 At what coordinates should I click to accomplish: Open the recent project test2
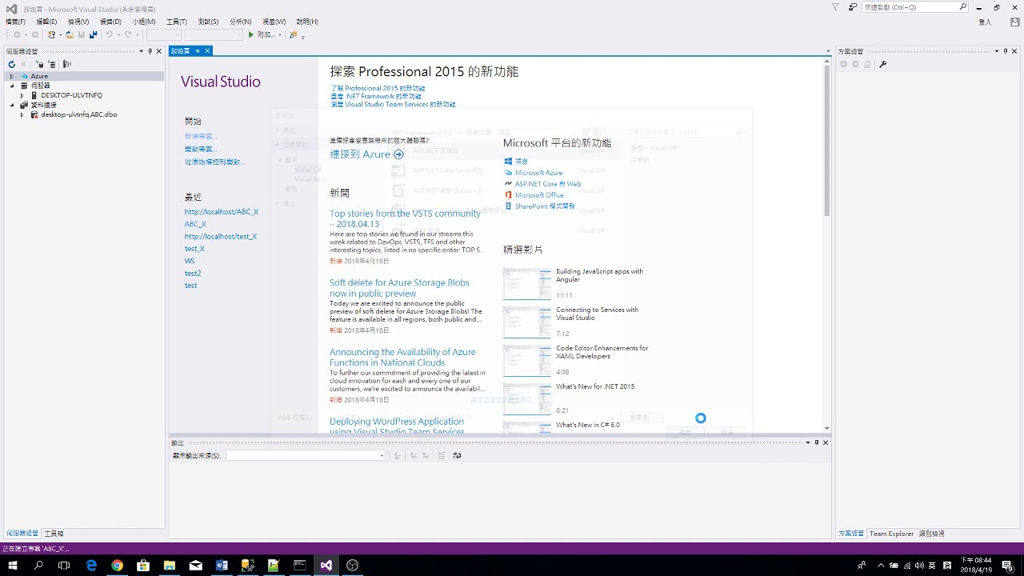point(193,273)
